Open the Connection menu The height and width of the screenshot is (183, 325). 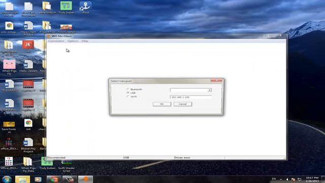point(56,41)
